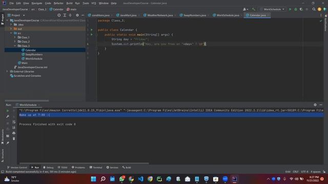Open the account/code-with-me icon dropdown

245,9
